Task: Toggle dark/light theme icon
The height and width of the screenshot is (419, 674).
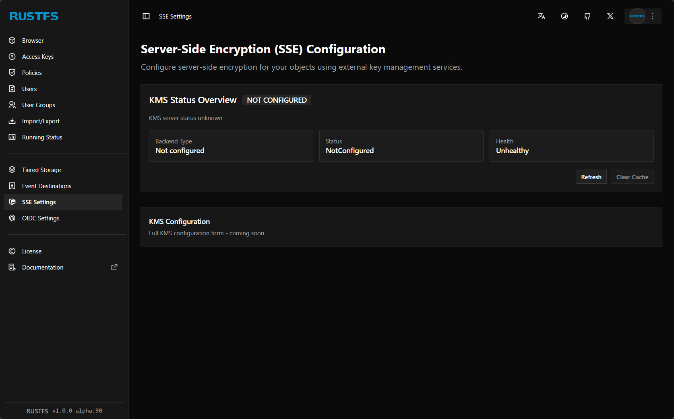Action: click(x=564, y=16)
